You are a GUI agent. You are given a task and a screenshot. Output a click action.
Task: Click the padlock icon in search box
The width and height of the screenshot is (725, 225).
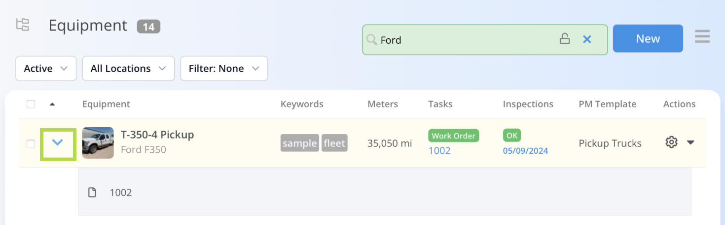click(565, 39)
